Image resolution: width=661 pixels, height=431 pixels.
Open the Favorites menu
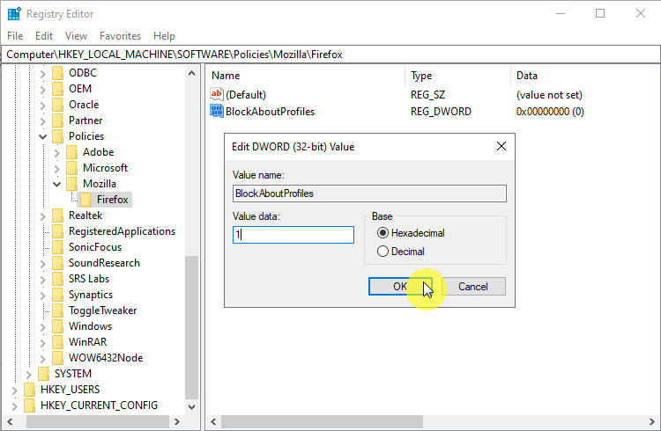[x=120, y=36]
